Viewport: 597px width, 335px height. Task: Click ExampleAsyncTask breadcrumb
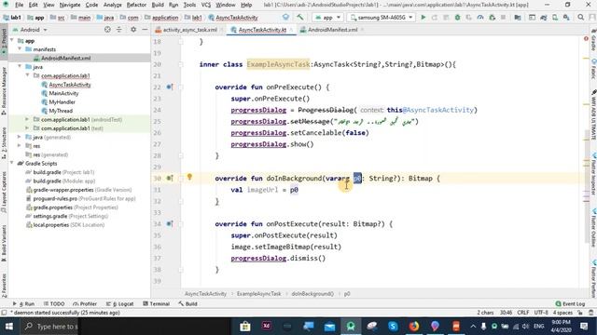258,294
